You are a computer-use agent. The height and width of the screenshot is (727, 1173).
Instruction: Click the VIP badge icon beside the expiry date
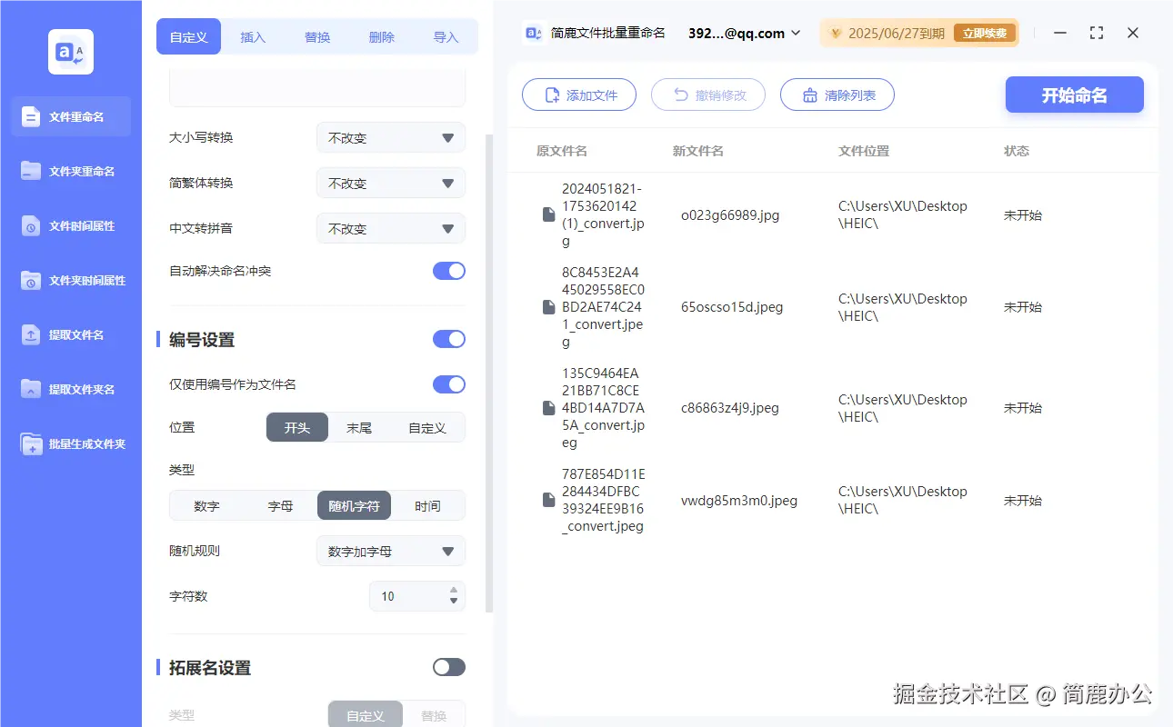tap(836, 34)
